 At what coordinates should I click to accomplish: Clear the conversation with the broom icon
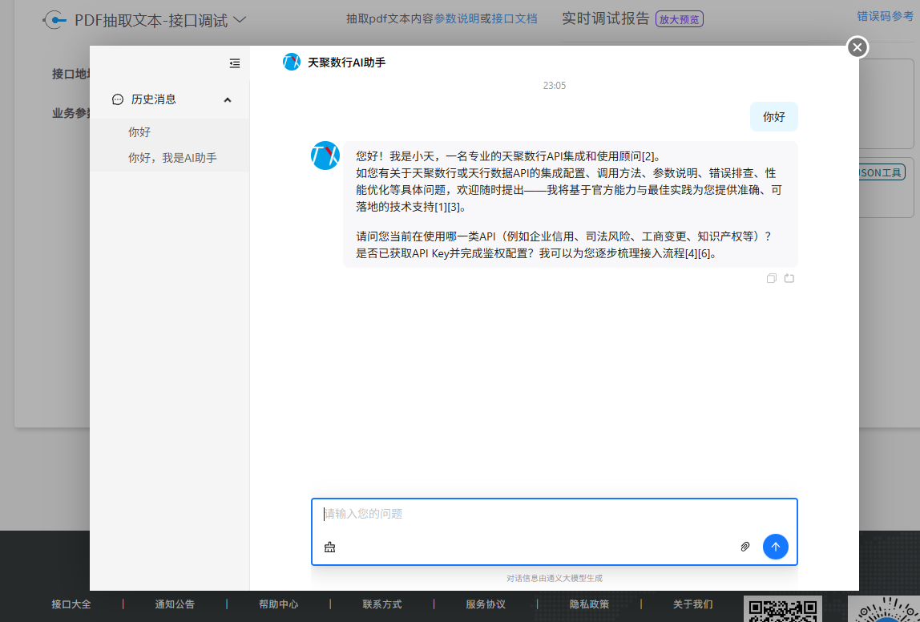[x=329, y=547]
